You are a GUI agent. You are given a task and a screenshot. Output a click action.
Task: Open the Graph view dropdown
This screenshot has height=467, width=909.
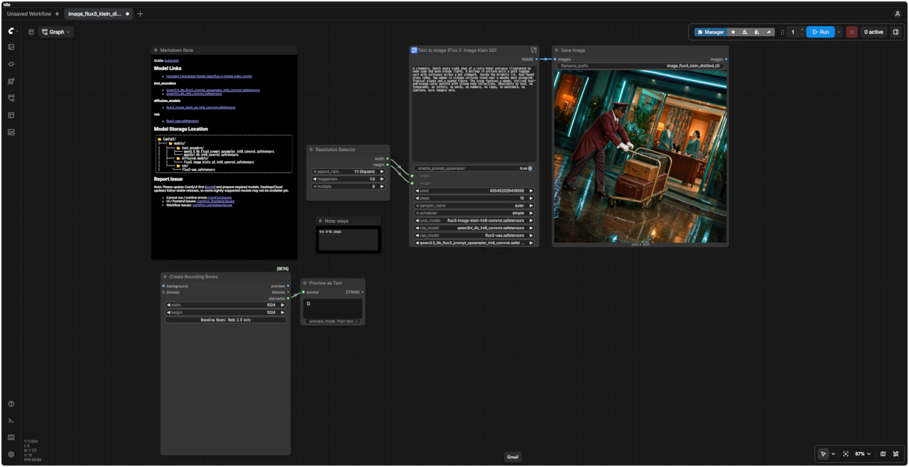point(56,32)
